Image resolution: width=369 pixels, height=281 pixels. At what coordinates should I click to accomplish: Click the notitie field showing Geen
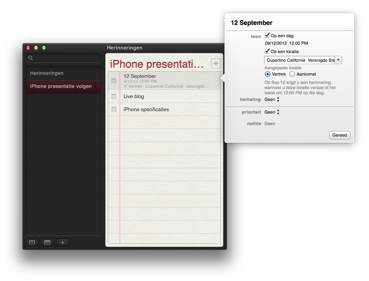pos(270,124)
